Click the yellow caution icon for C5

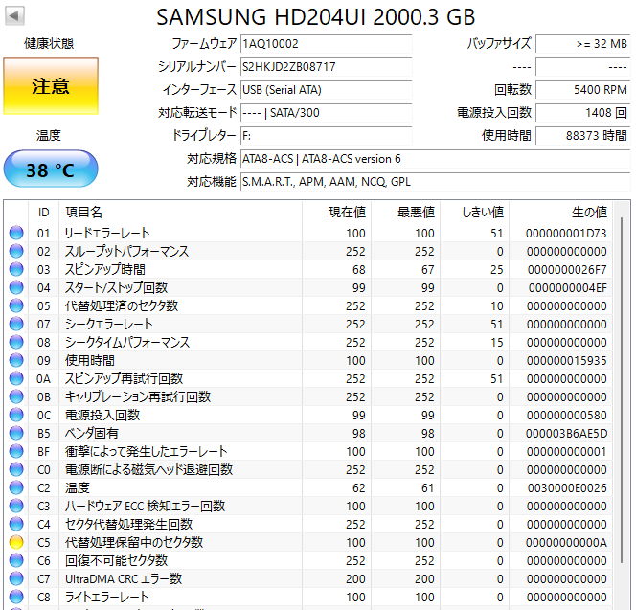[16, 542]
